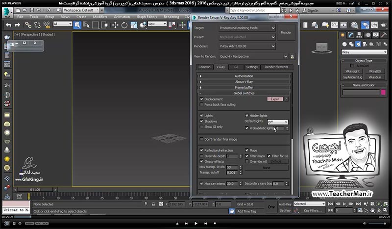Toggle the Glossy effects checkbox
This screenshot has height=229, width=392.
click(201, 162)
